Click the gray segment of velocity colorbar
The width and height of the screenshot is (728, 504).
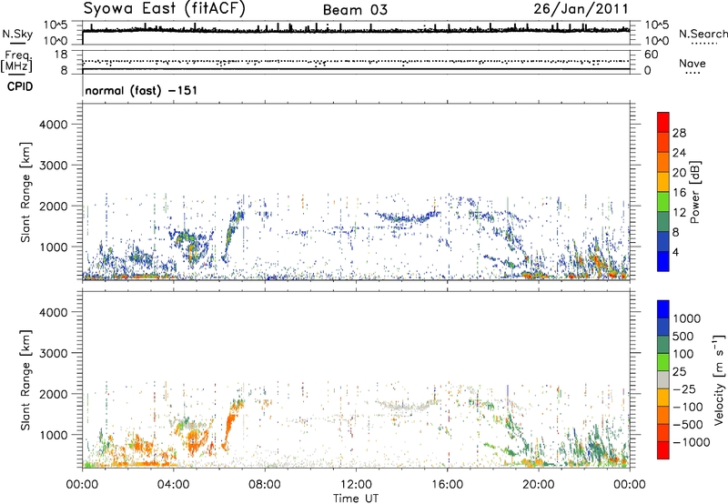pyautogui.click(x=663, y=379)
